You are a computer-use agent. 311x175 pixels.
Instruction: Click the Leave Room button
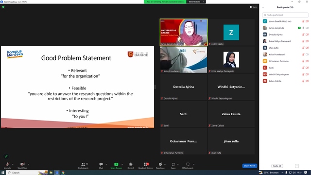click(249, 166)
